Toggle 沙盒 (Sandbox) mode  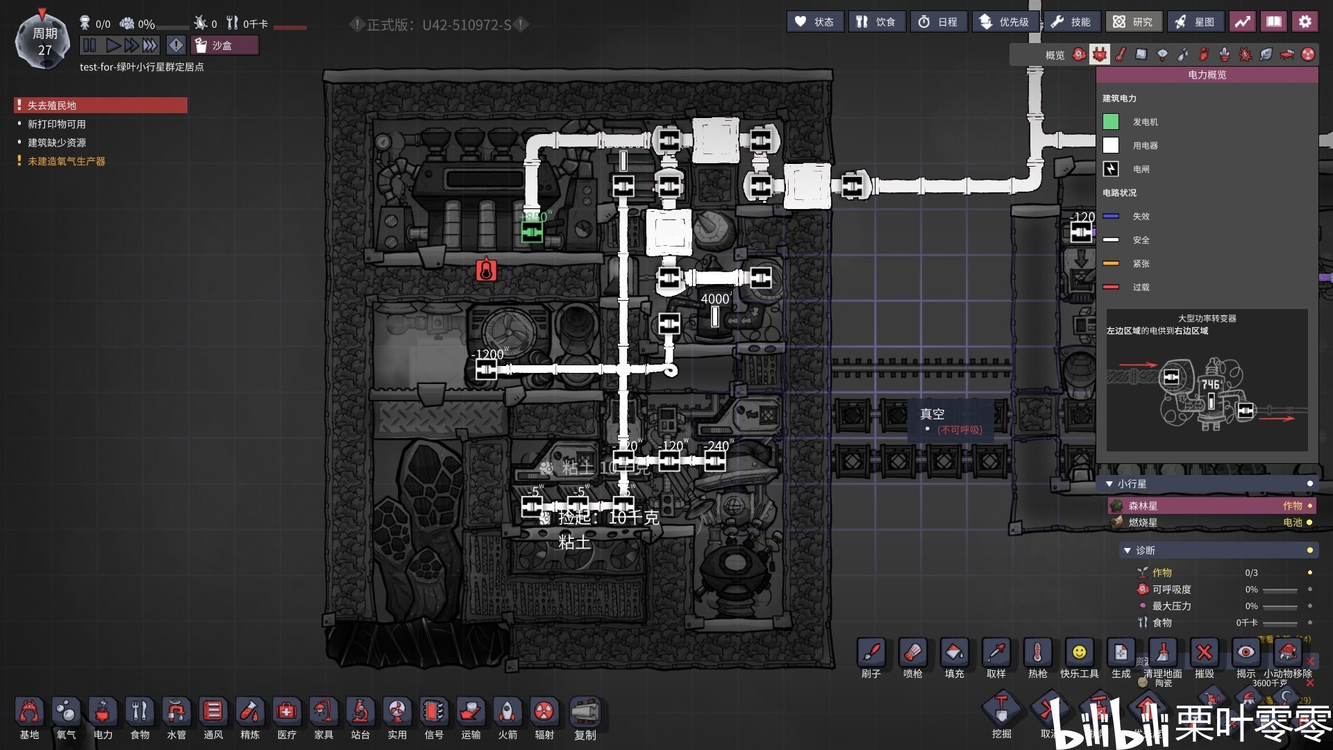[x=225, y=46]
